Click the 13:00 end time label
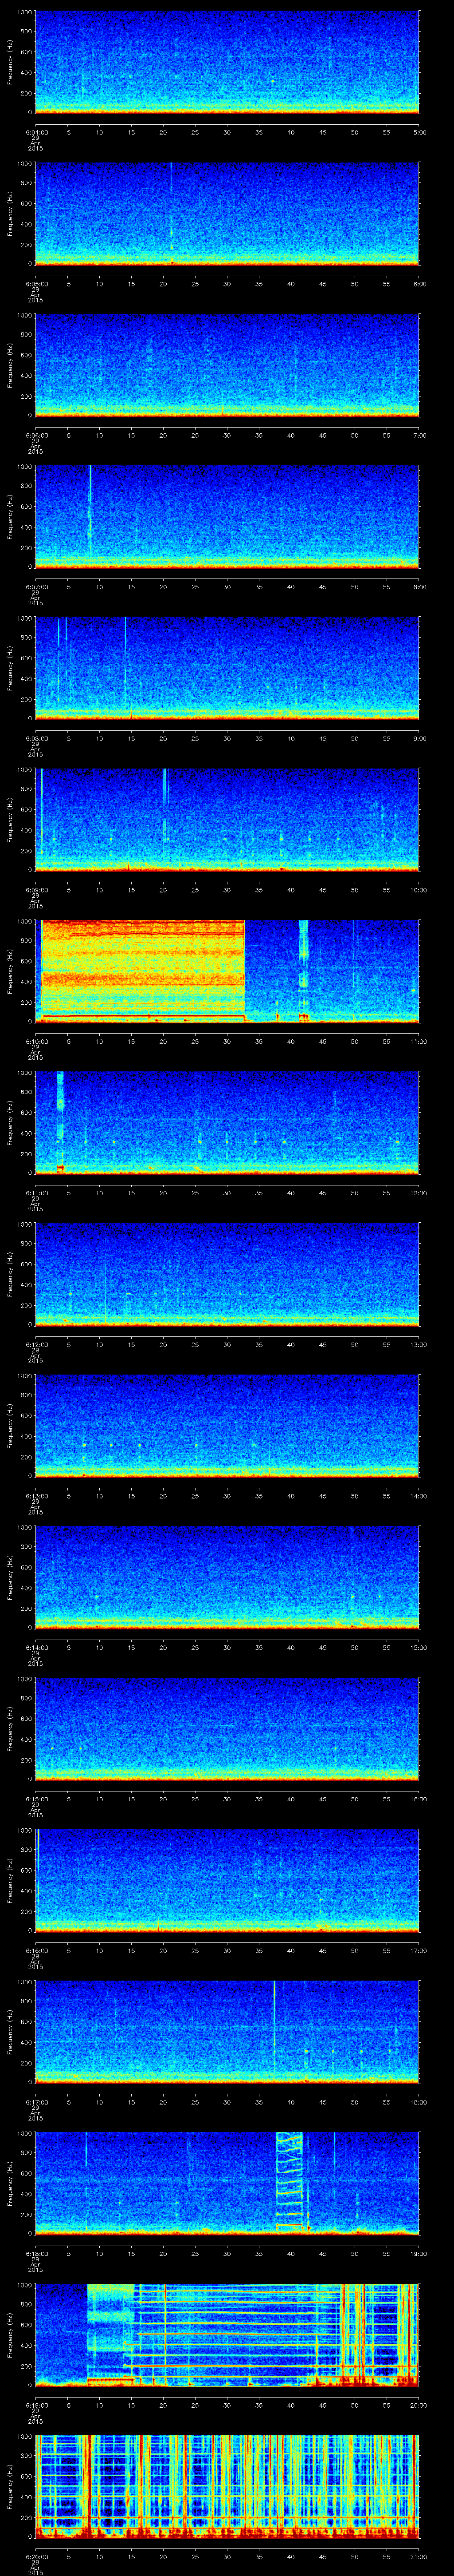Screen dimensions: 454x2576 (419, 1344)
